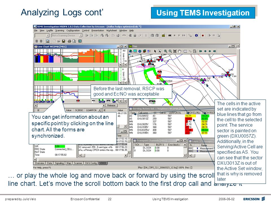The height and width of the screenshot is (203, 271).
Task: Click the padlock icon in toolbar
Action: tap(135, 36)
